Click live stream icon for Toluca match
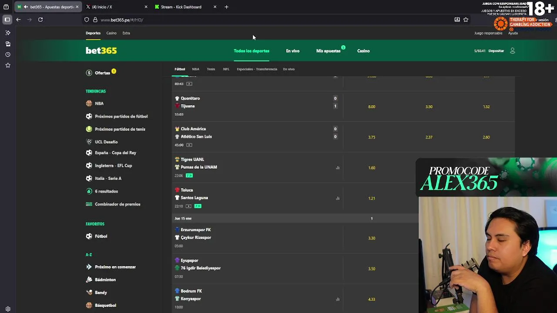The image size is (557, 313). pos(188,206)
